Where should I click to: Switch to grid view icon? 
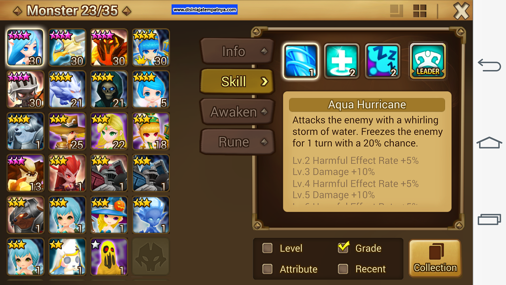coord(420,11)
